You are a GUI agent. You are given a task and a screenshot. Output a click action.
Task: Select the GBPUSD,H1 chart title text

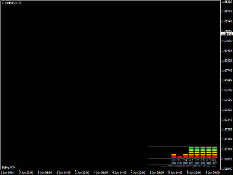[x=13, y=3]
